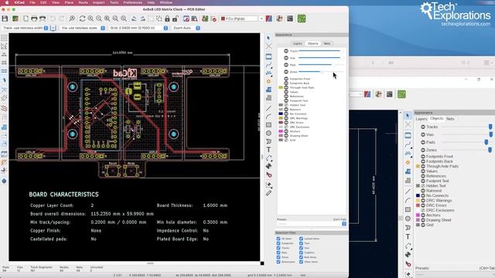Click the Zoom In icon in the toolbar
The height and width of the screenshot is (278, 495).
pos(90,19)
